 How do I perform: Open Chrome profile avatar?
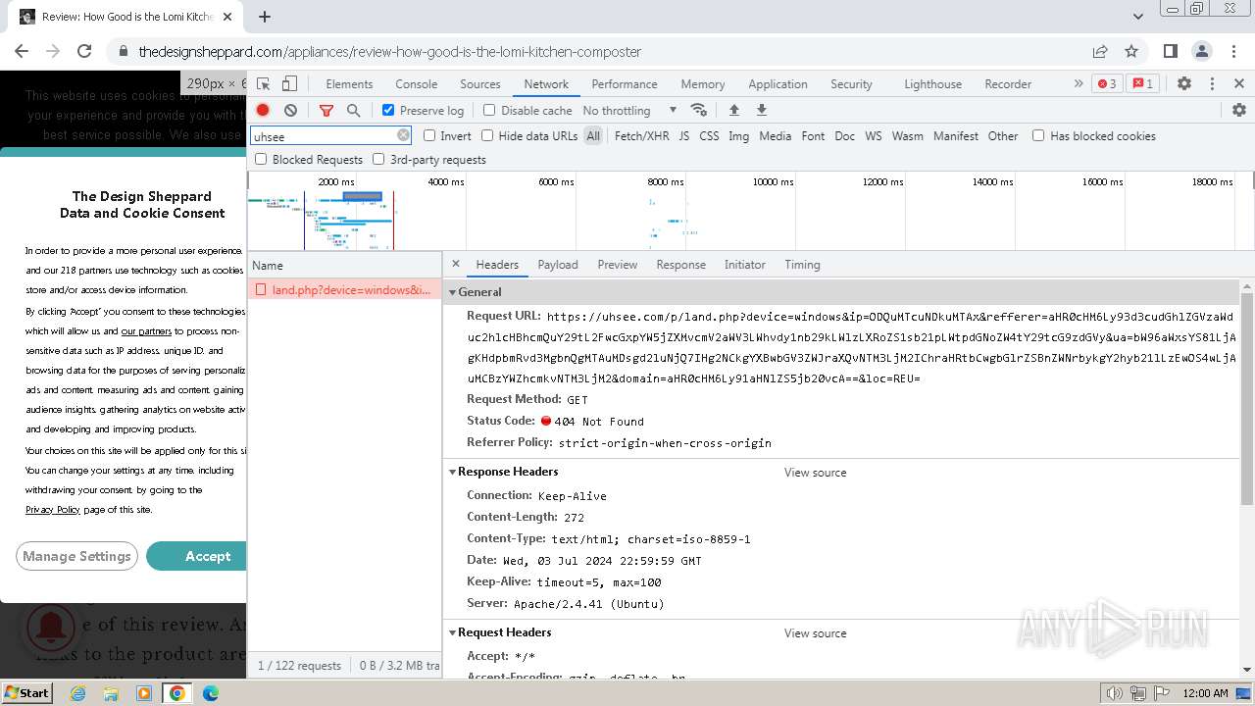pos(1202,51)
